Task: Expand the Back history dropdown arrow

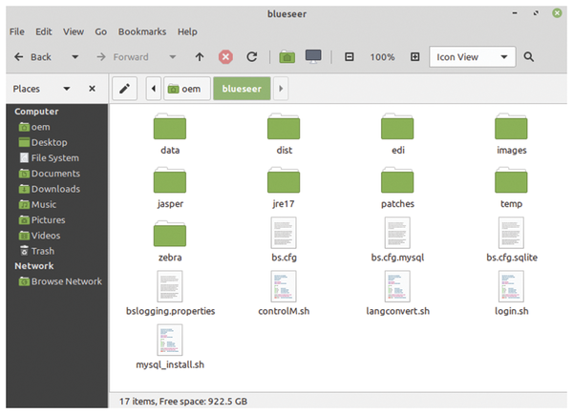Action: tap(74, 57)
